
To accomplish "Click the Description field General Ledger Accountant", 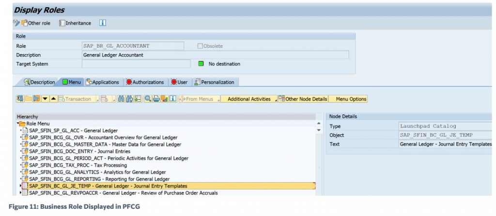I will pos(216,55).
